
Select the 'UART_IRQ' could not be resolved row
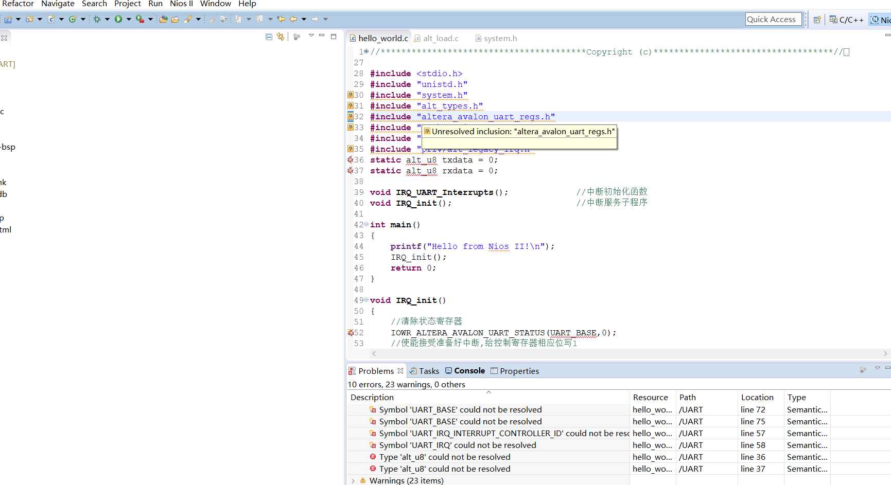pyautogui.click(x=588, y=445)
